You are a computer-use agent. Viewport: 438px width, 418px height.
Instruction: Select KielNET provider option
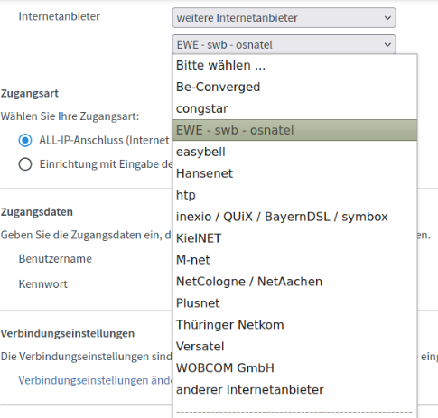(x=295, y=238)
